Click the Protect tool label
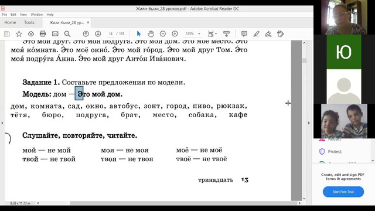Image resolution: width=375 pixels, height=211 pixels. click(x=335, y=151)
